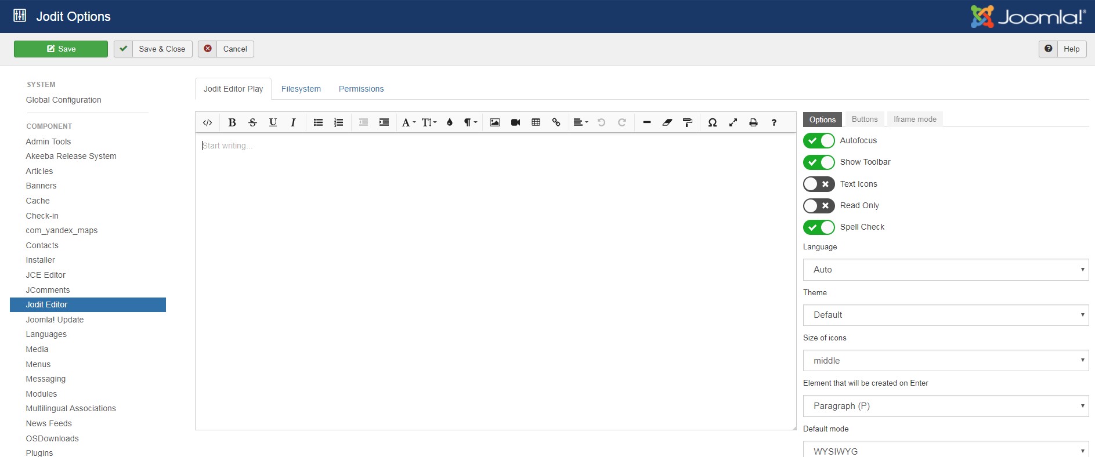This screenshot has width=1095, height=457.
Task: Open Articles component options
Action: 39,171
